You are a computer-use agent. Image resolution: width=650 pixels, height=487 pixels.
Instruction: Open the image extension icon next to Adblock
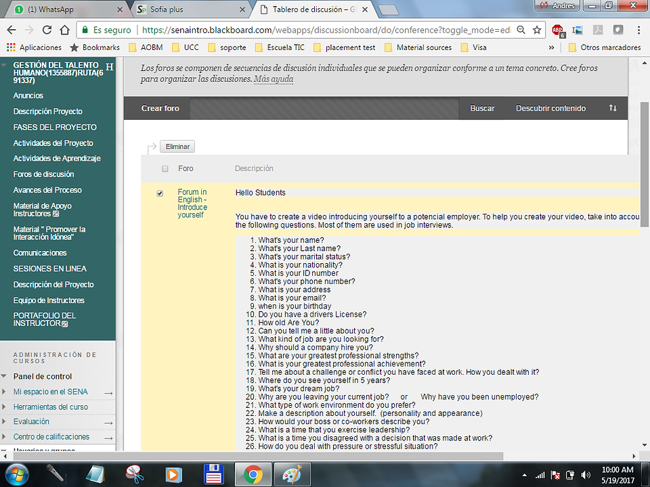coord(578,30)
